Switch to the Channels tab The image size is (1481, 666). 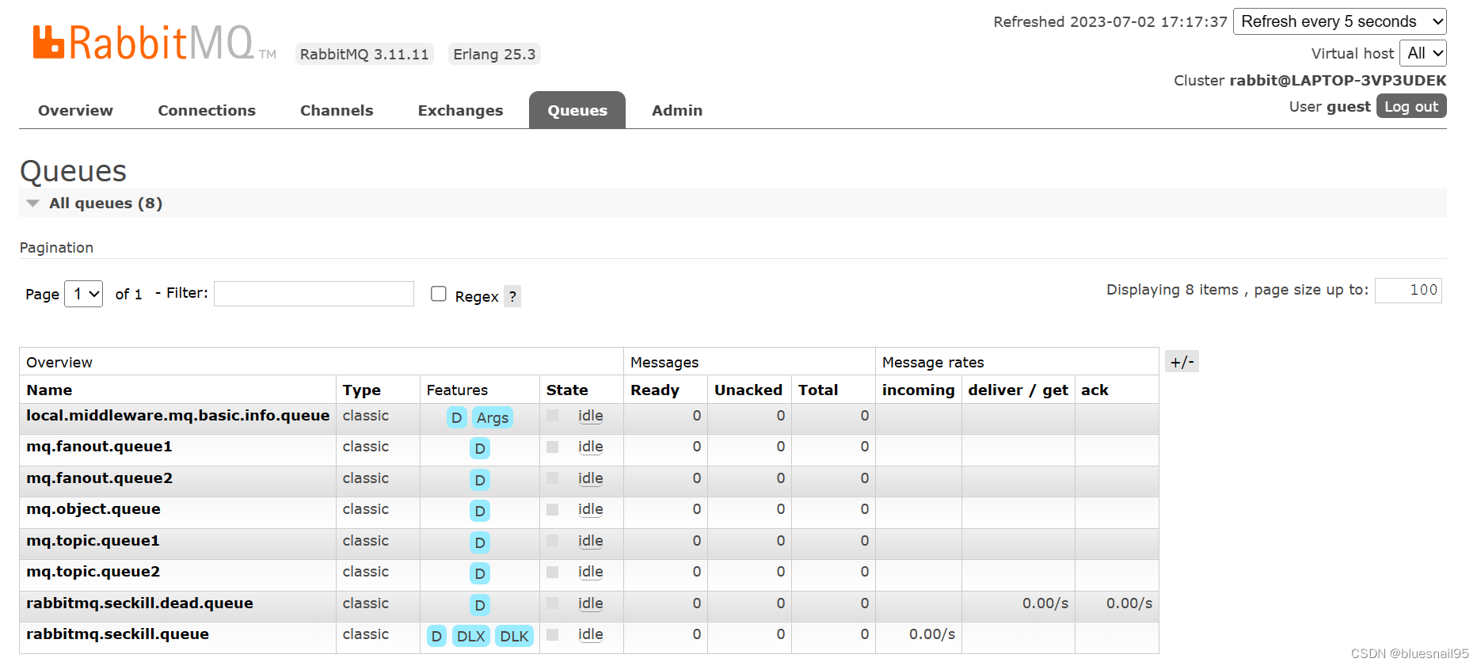click(x=337, y=110)
